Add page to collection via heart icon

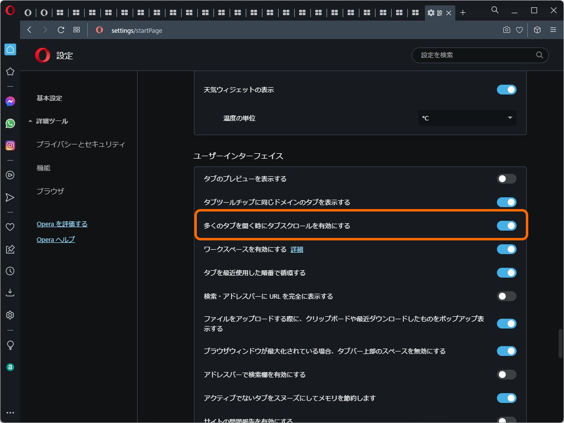(x=519, y=30)
